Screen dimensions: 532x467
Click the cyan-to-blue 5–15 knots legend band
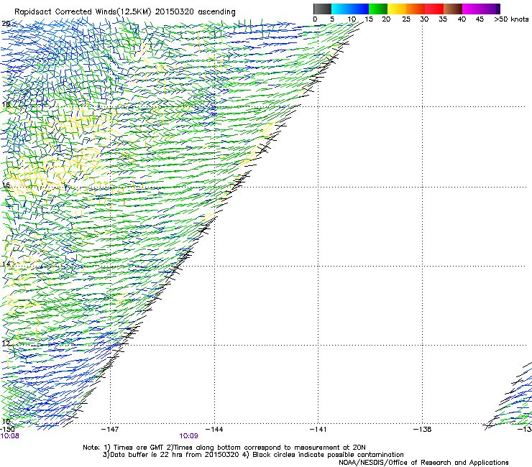pos(350,9)
